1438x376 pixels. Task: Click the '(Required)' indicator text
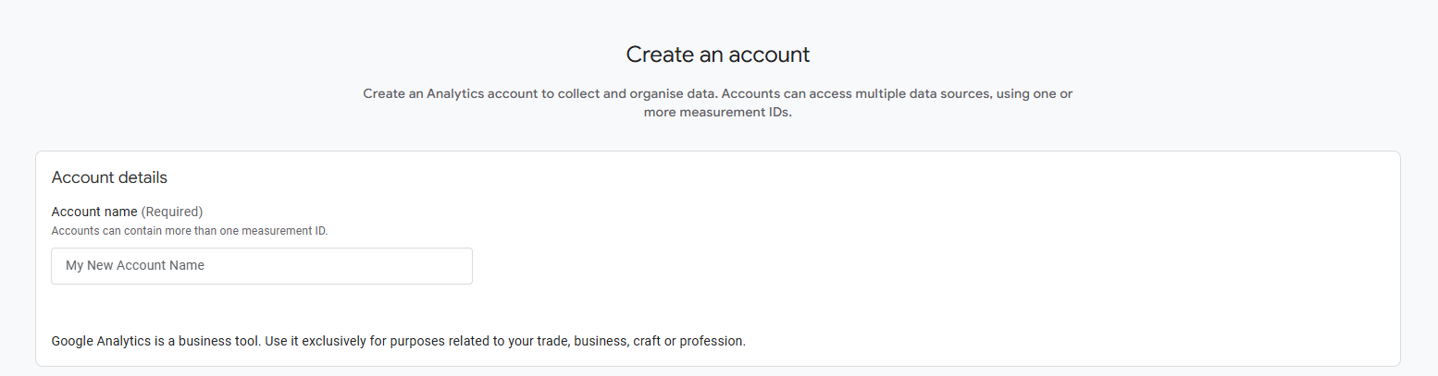172,212
